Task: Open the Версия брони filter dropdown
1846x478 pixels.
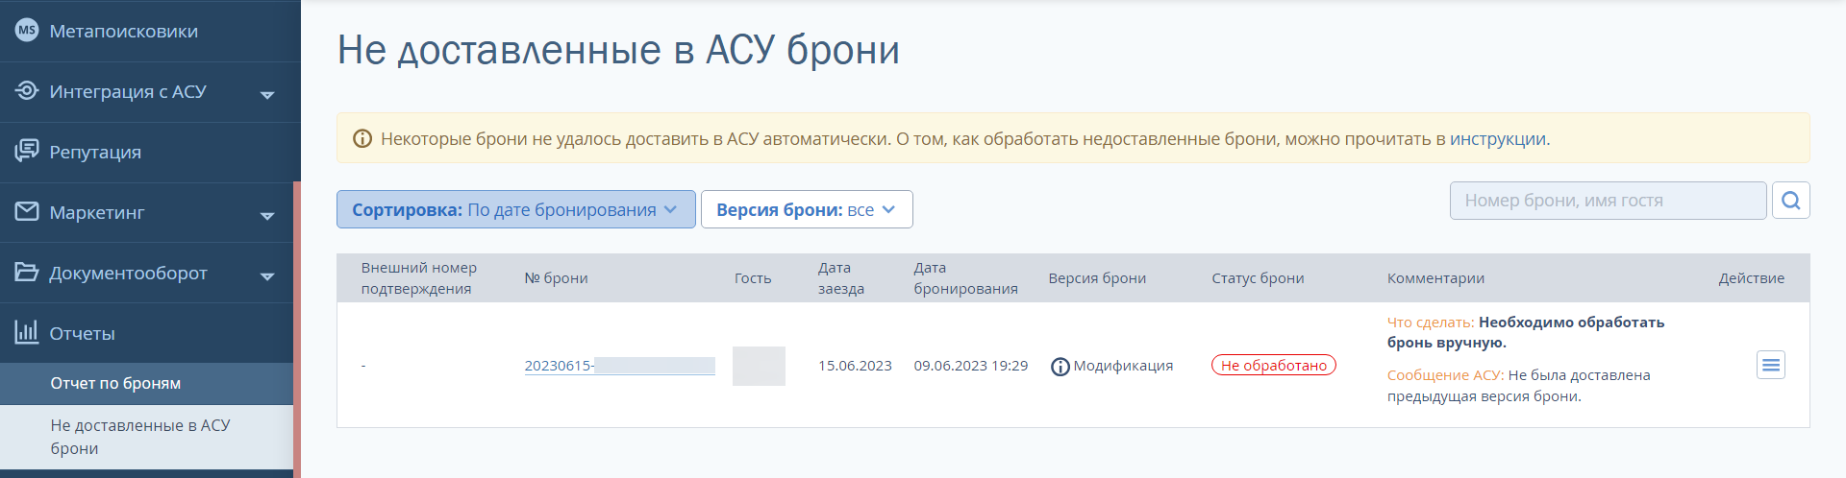Action: tap(806, 209)
